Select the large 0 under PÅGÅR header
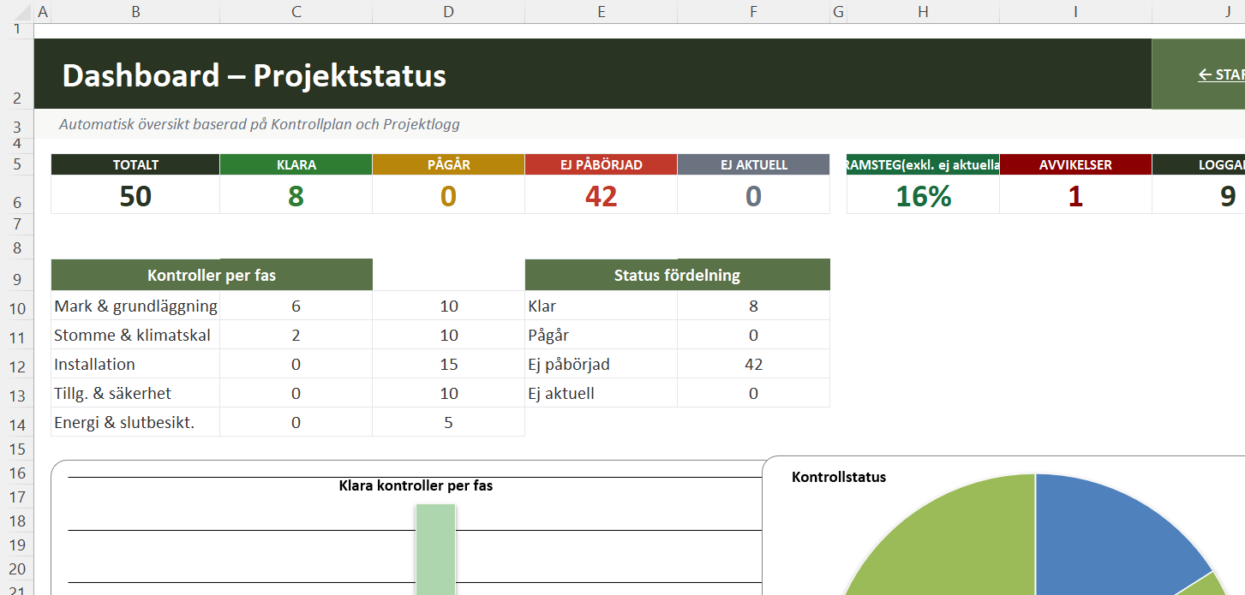The height and width of the screenshot is (595, 1245). point(448,196)
